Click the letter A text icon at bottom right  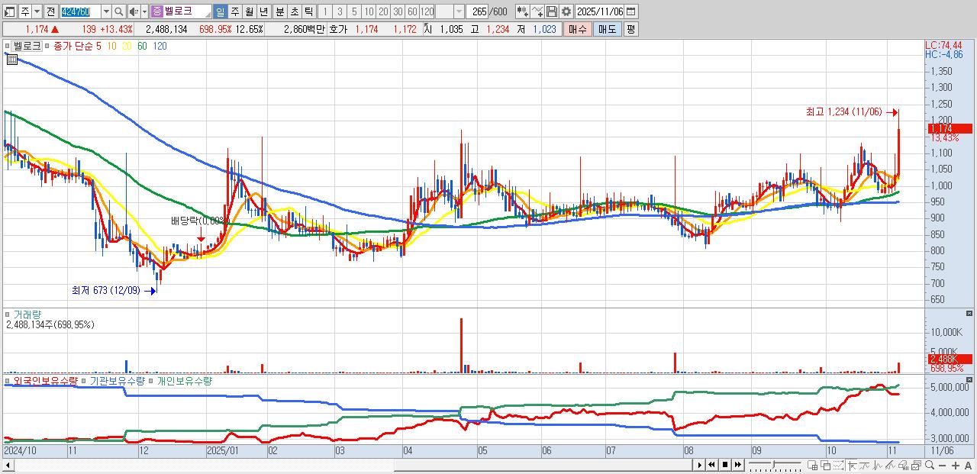[x=968, y=465]
